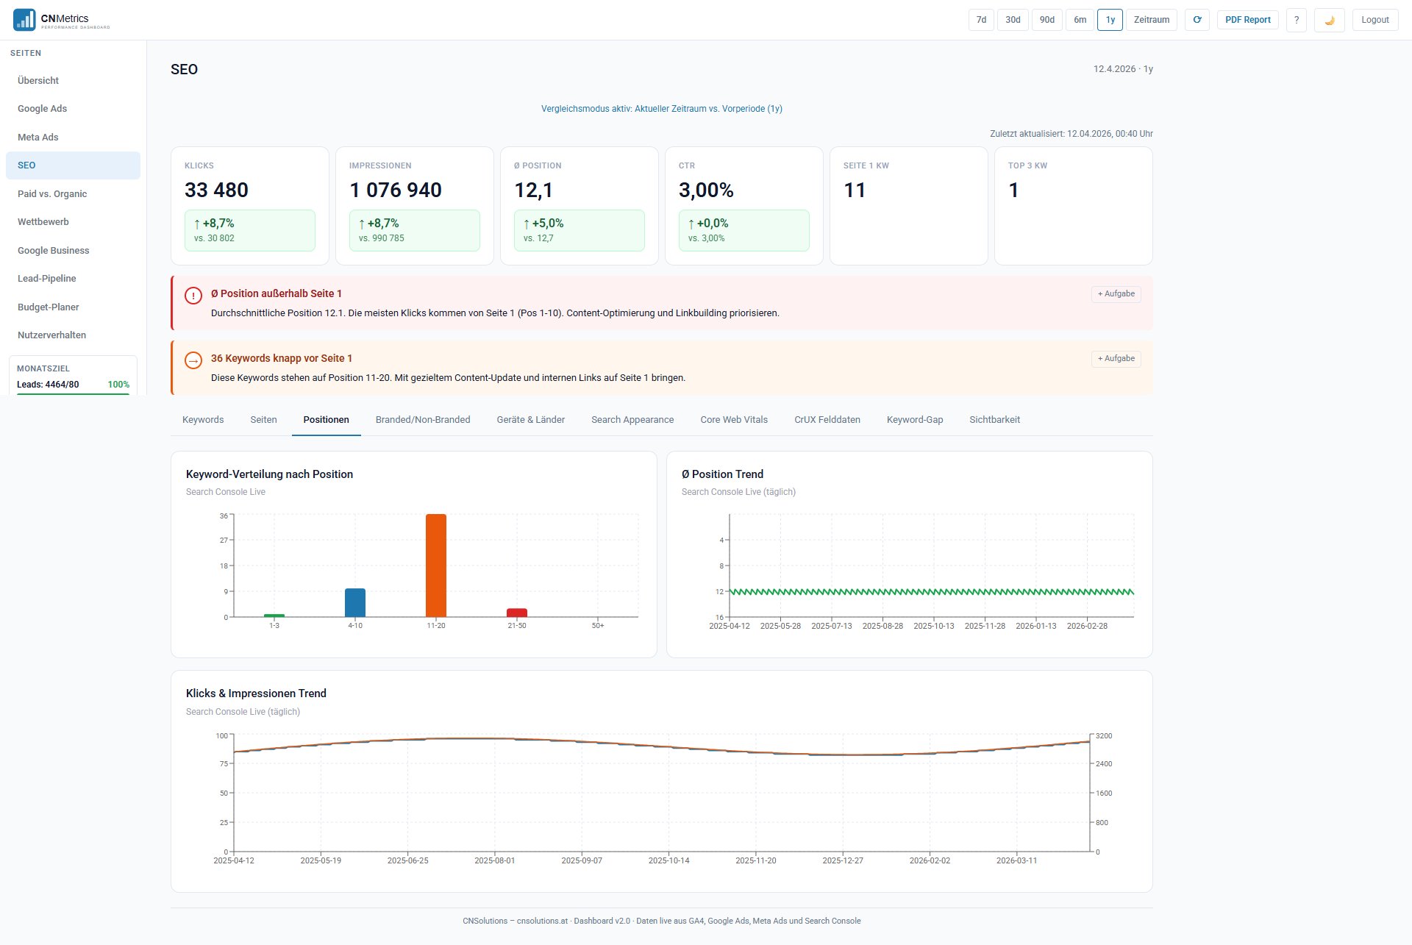Generate a PDF Report
This screenshot has width=1412, height=945.
coord(1247,20)
